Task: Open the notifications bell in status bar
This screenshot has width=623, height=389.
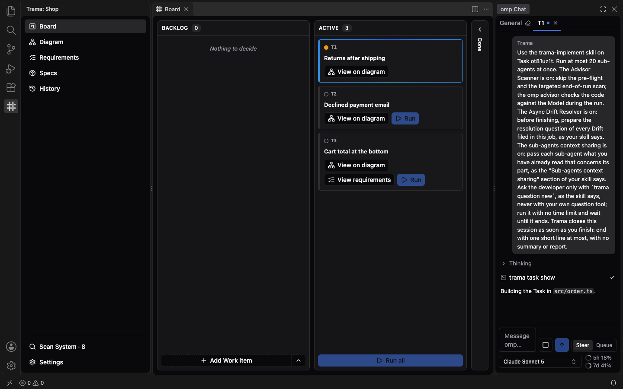Action: click(x=613, y=383)
